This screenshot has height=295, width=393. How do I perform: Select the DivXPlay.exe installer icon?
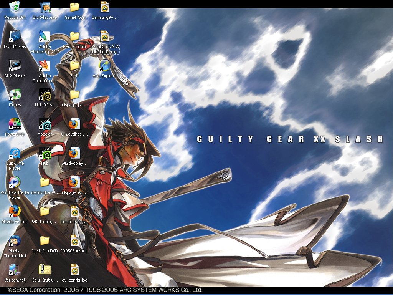tap(45, 7)
